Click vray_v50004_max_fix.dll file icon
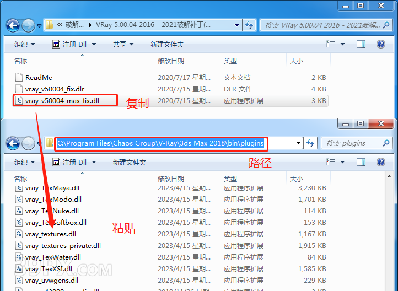398x291 pixels. [x=19, y=101]
